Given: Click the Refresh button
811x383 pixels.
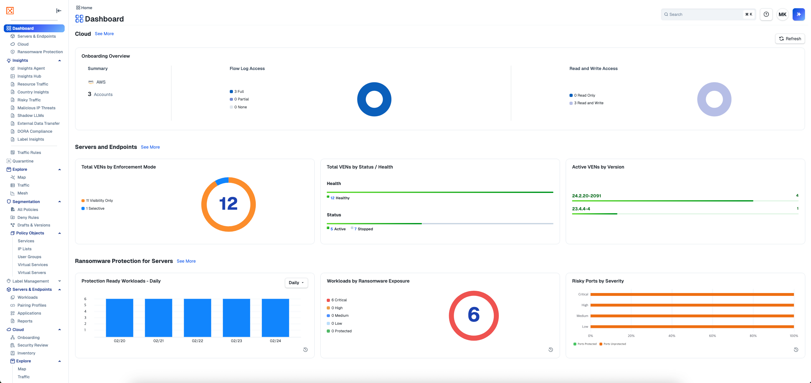Looking at the screenshot, I should tap(790, 39).
